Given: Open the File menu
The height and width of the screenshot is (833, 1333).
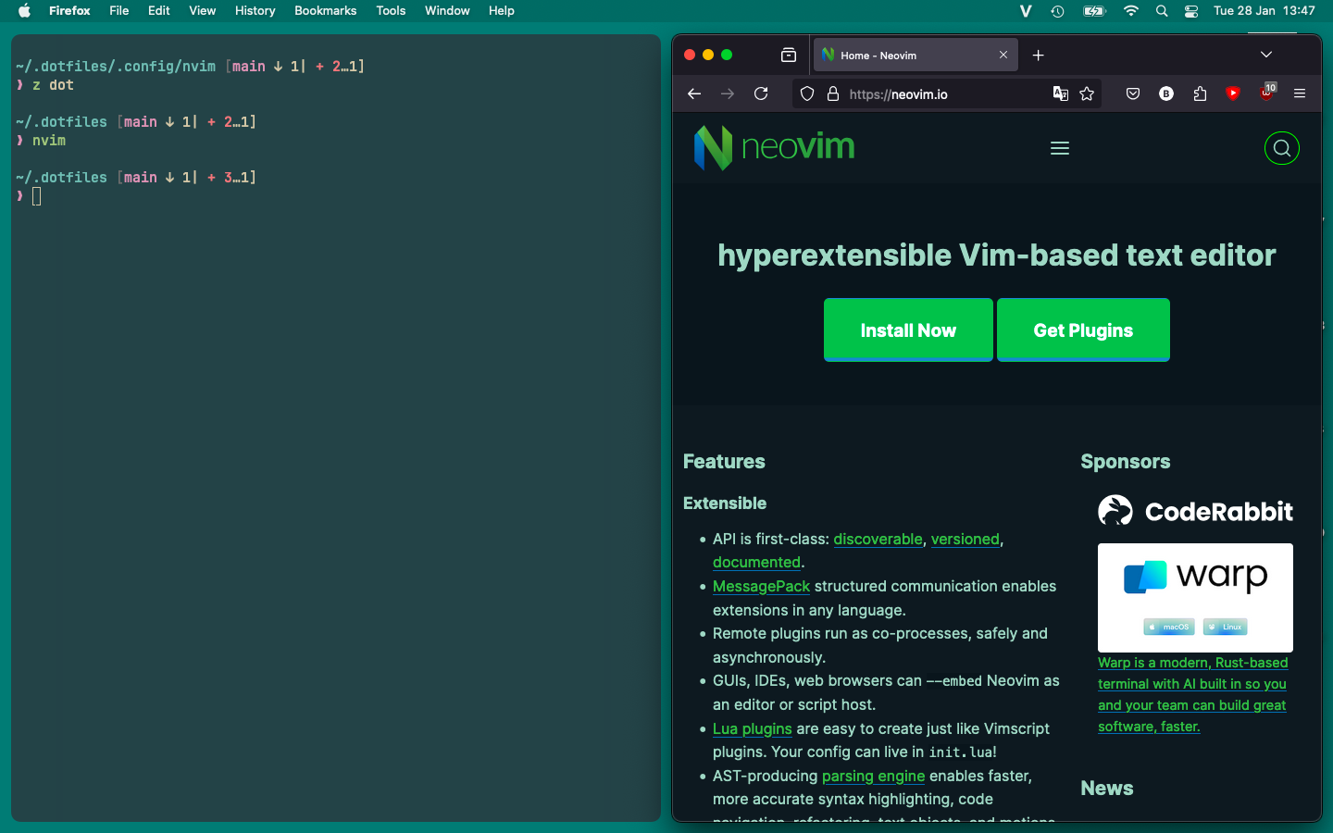Looking at the screenshot, I should coord(119,11).
